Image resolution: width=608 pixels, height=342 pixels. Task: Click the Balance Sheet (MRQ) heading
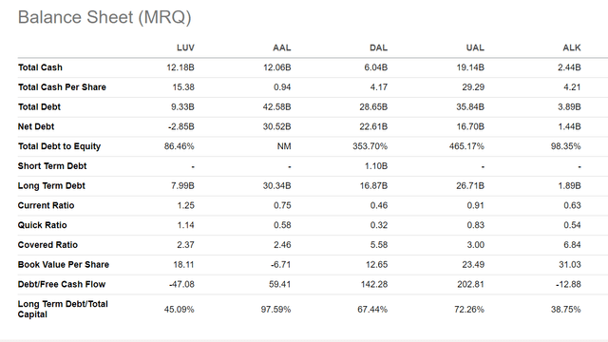tap(104, 17)
